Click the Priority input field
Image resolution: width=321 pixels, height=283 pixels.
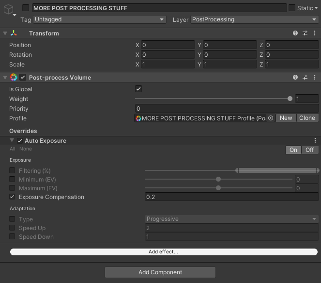tap(227, 109)
